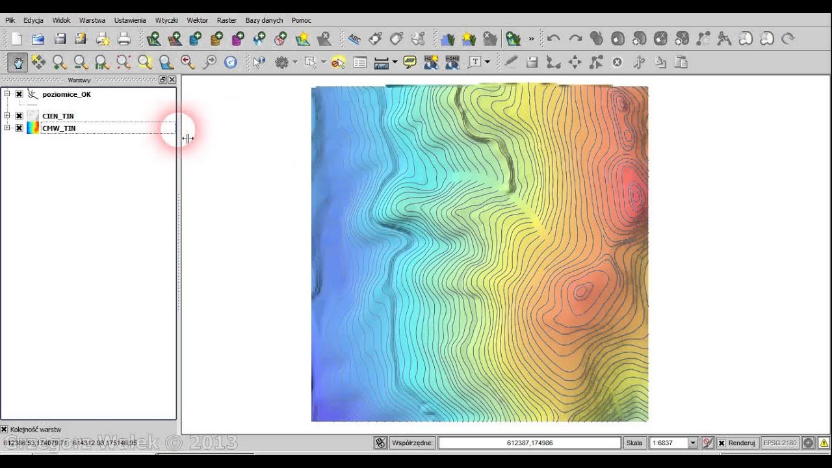Image resolution: width=832 pixels, height=468 pixels.
Task: Toggle visibility of poziomice_OK layer
Action: pyautogui.click(x=19, y=94)
